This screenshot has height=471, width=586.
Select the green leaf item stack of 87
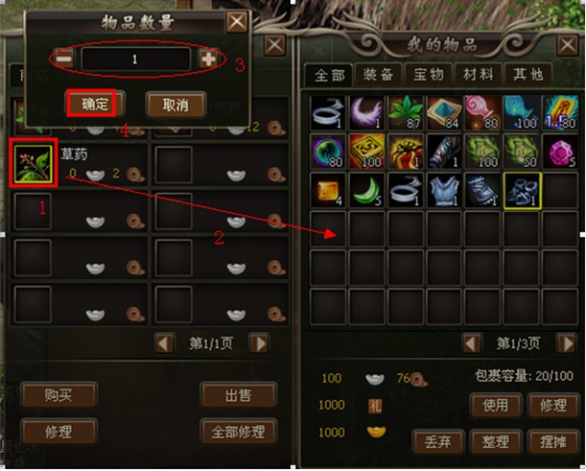pyautogui.click(x=406, y=112)
